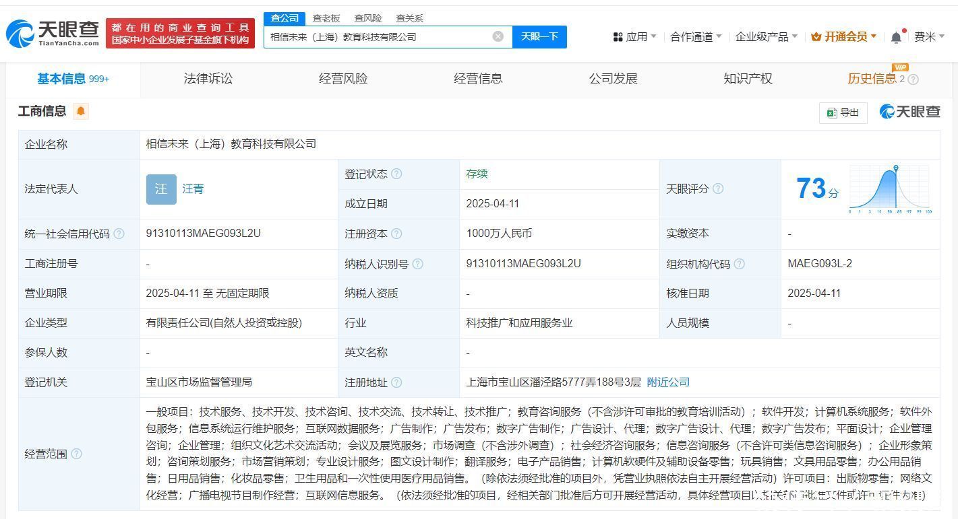Click help icon next to 经营范围
Image resolution: width=958 pixels, height=519 pixels.
77,454
